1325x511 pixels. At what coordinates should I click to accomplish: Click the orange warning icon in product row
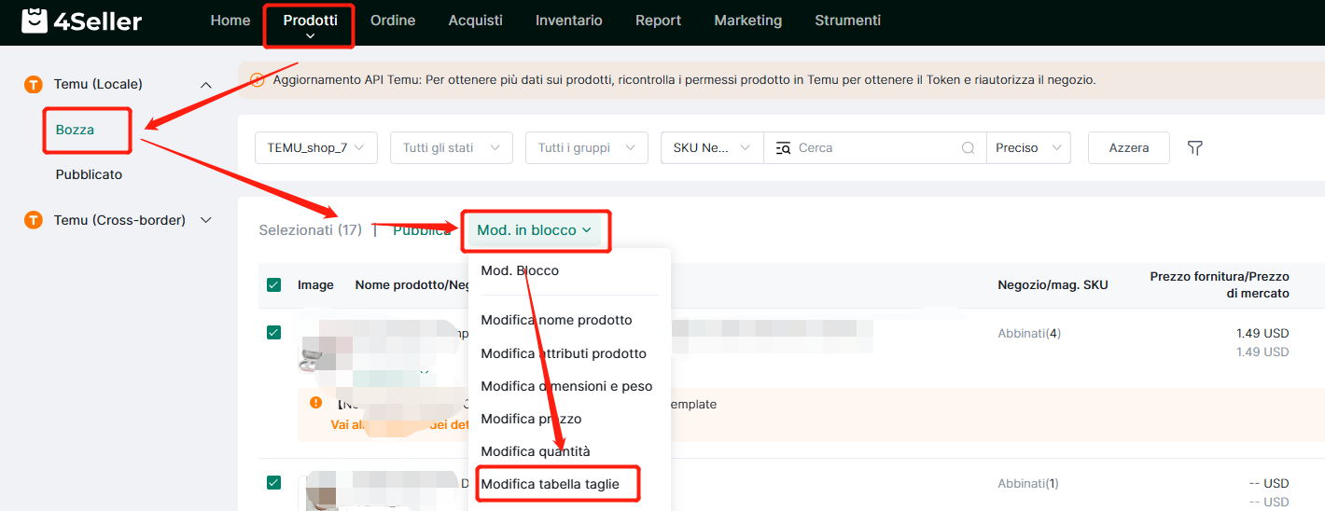[316, 403]
